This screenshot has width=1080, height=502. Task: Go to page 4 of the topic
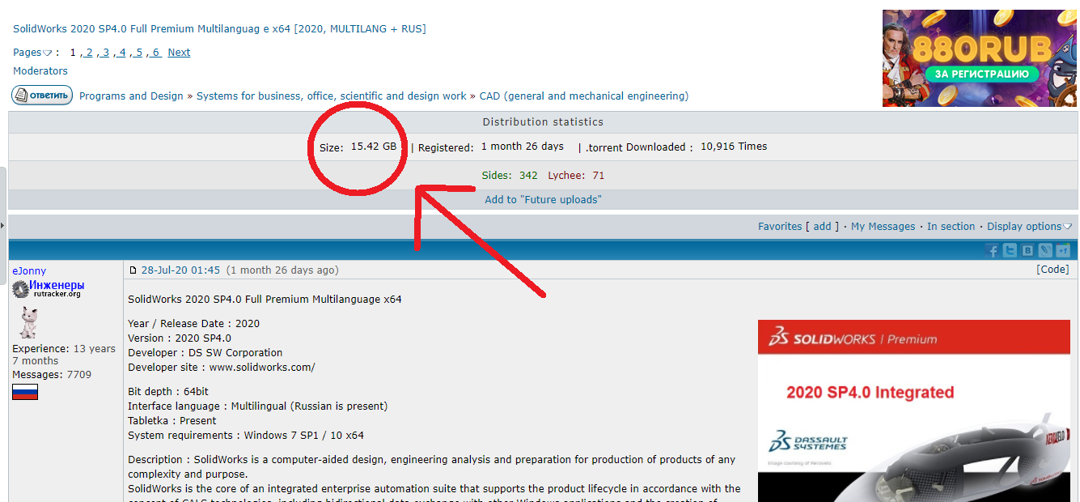[x=121, y=53]
